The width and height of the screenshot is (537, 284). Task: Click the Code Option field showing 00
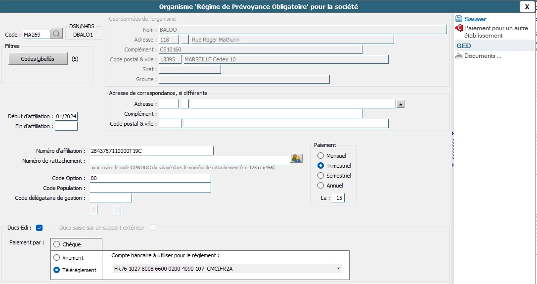pos(150,178)
